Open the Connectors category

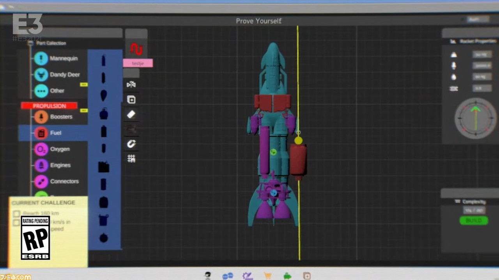(57, 181)
